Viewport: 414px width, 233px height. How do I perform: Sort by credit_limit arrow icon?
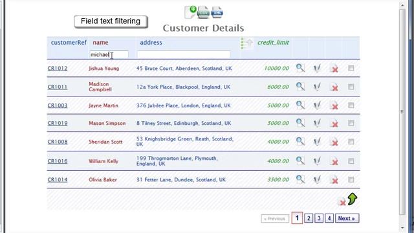click(246, 43)
